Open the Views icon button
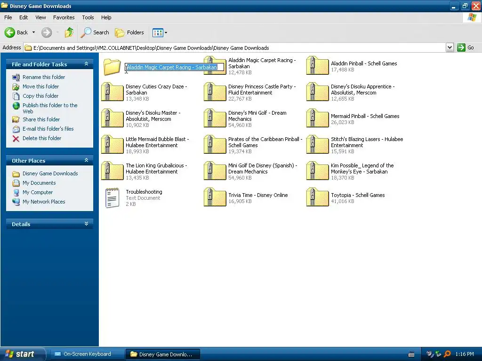Screen dimensions: 482x361 pos(158,32)
